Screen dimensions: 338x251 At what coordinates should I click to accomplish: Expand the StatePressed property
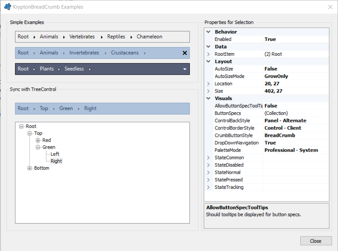pyautogui.click(x=208, y=180)
